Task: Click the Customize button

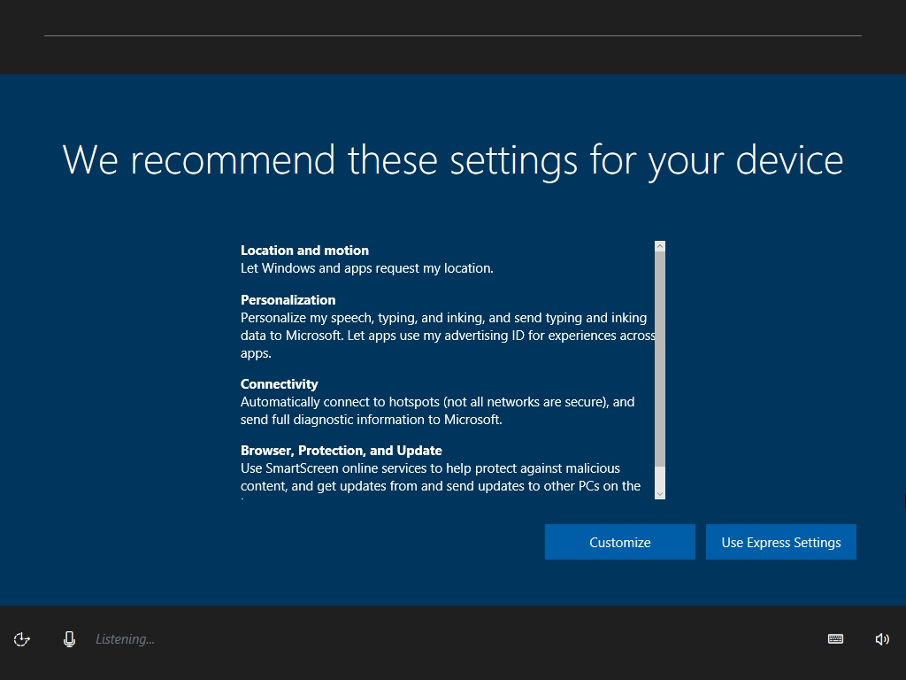Action: point(620,542)
